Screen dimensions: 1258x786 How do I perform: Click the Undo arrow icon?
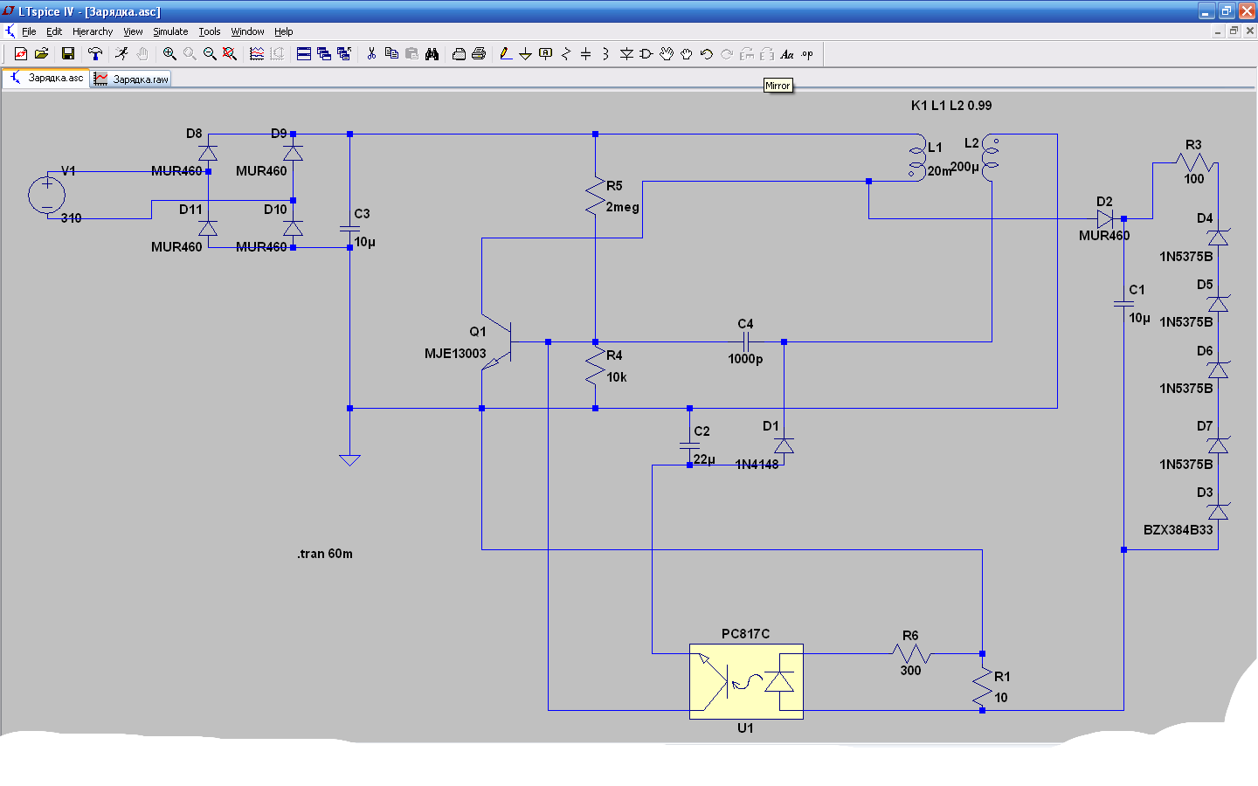click(706, 54)
